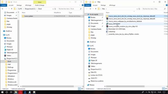Go up one level in files window
This screenshot has height=94, width=168.
coord(96,9)
